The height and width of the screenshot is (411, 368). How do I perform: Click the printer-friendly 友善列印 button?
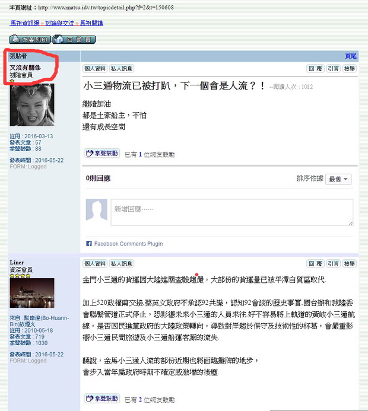click(x=30, y=40)
